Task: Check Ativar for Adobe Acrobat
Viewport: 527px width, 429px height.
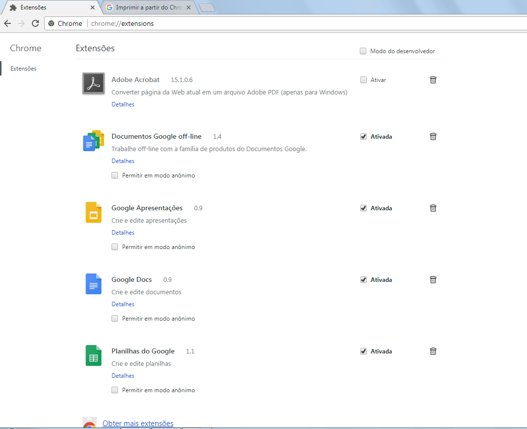Action: [x=363, y=80]
